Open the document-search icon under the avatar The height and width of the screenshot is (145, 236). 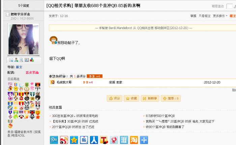coord(21,60)
